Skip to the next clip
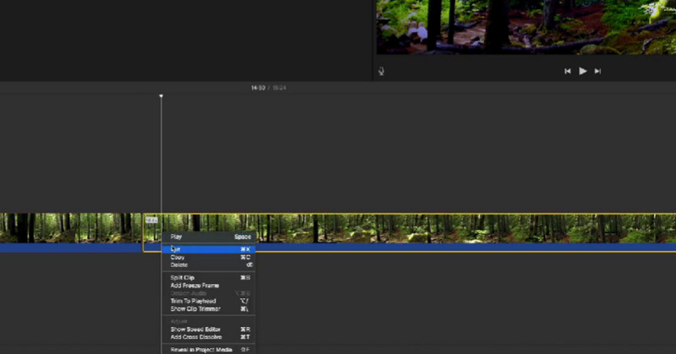The height and width of the screenshot is (354, 676). [x=597, y=72]
